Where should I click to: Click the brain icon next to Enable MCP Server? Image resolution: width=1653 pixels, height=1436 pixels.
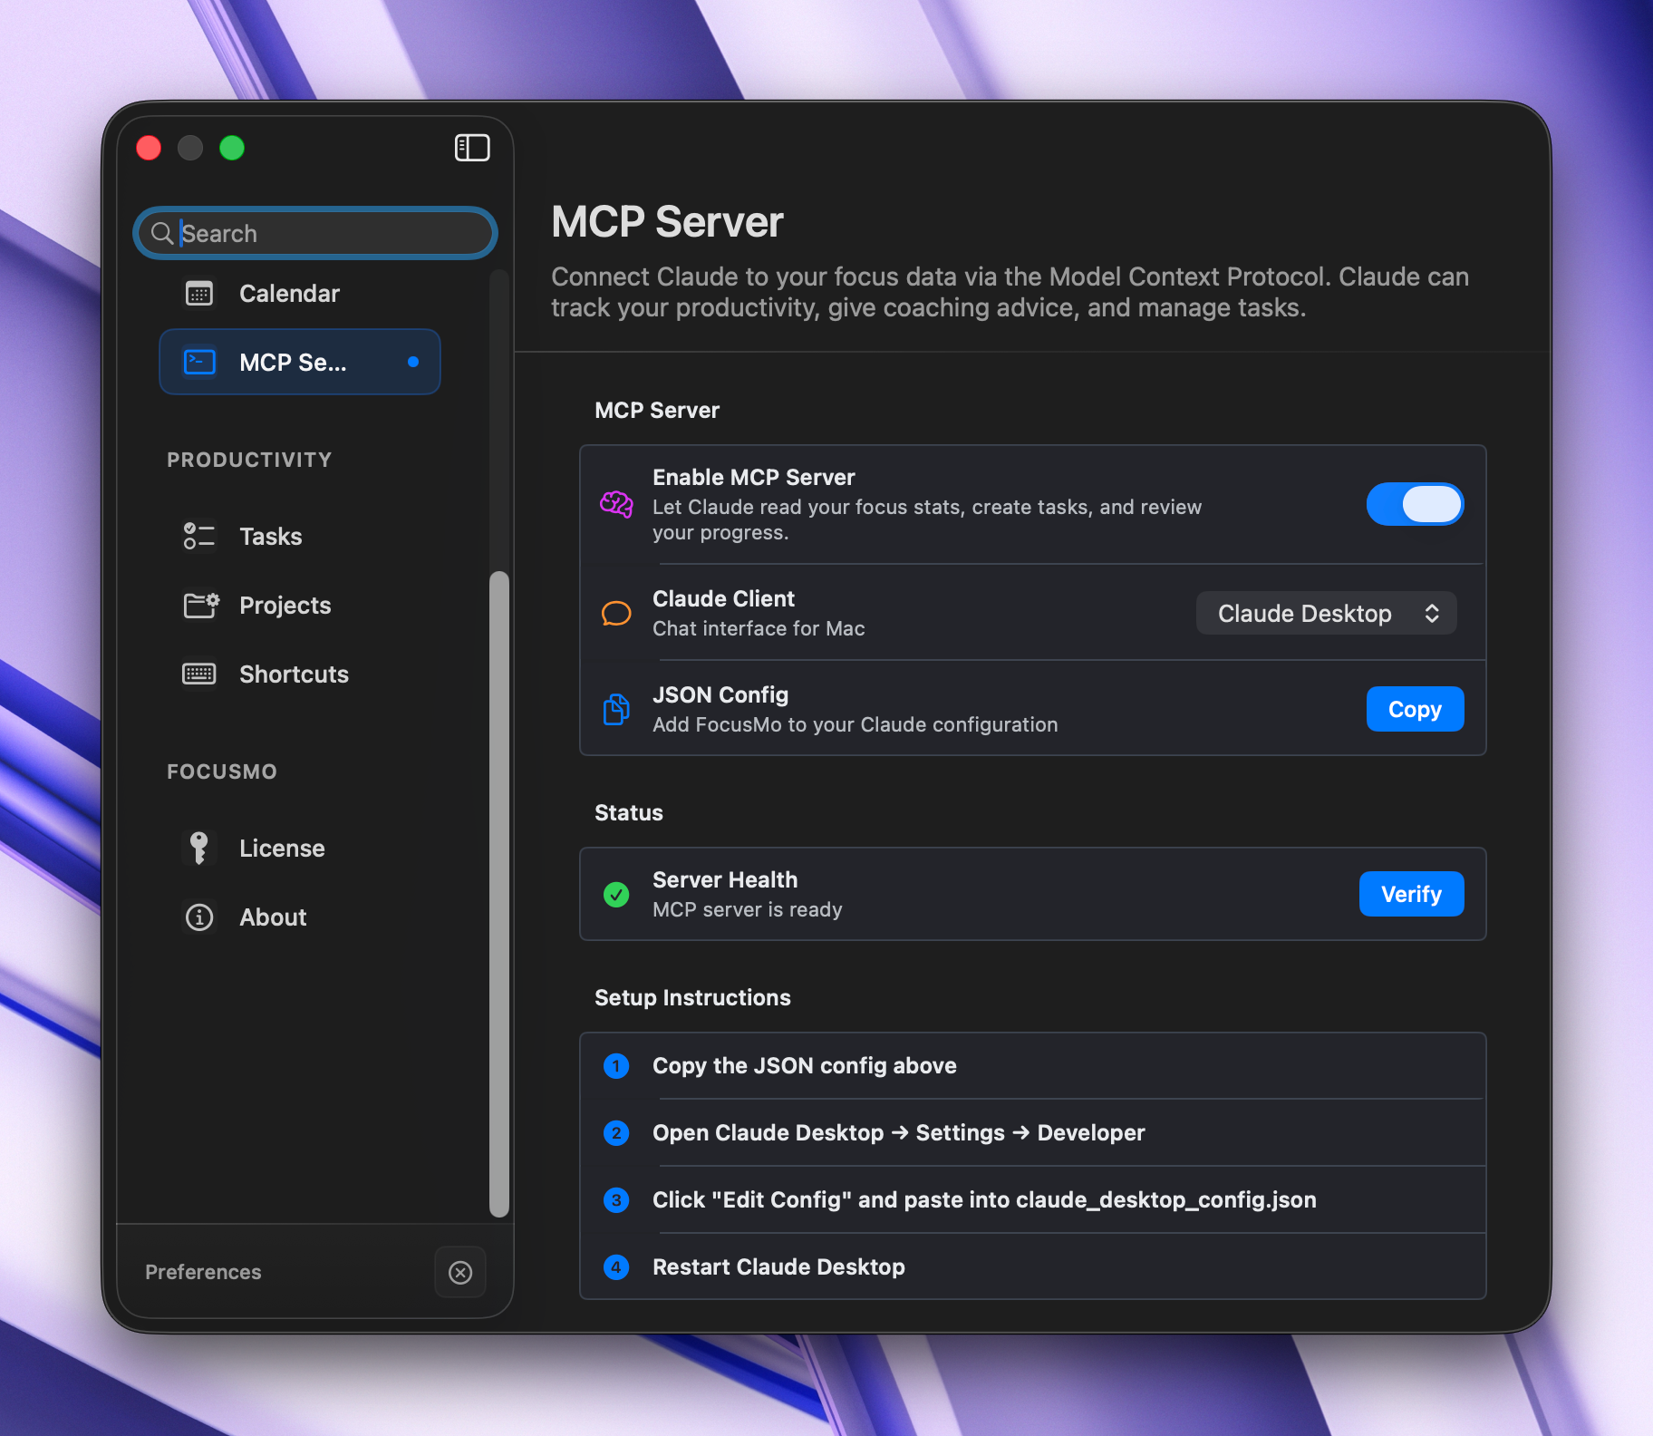tap(616, 505)
